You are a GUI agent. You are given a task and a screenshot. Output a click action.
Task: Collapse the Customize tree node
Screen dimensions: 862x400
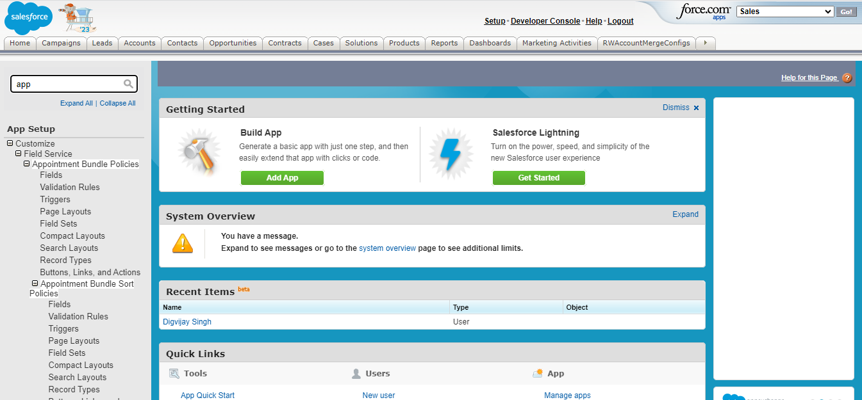[10, 143]
